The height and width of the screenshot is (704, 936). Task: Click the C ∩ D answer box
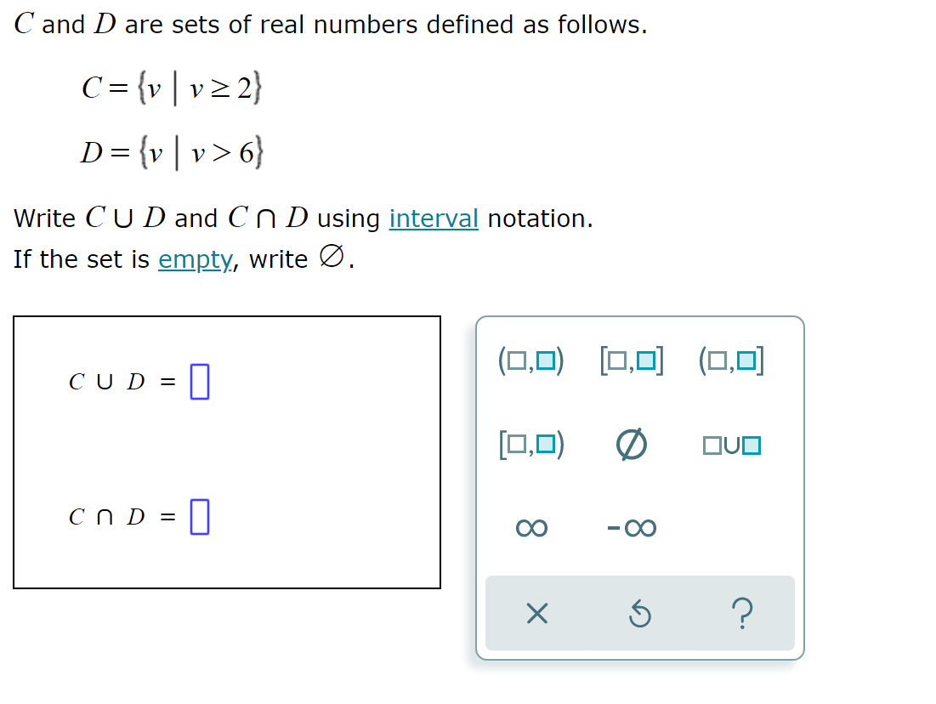click(200, 516)
